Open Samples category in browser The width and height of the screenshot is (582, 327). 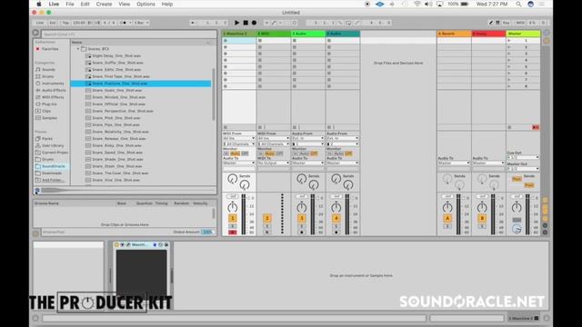pos(49,118)
